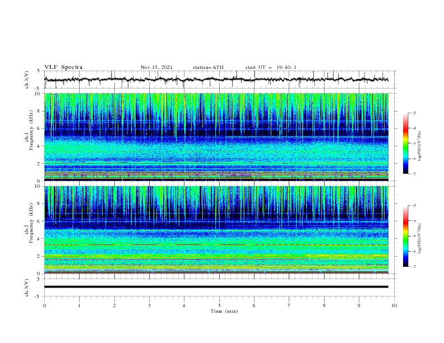
Task: Click the "ch.1 Frequency (kHz)" axis label
Action: click(x=29, y=129)
